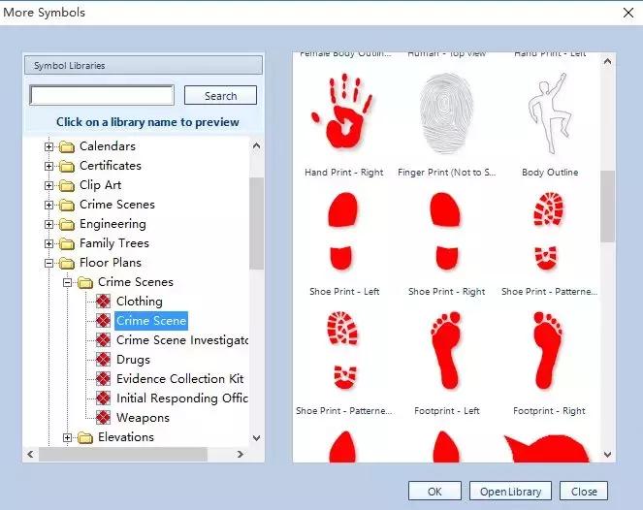Click the Weapons library icon
The height and width of the screenshot is (510, 643).
click(104, 418)
